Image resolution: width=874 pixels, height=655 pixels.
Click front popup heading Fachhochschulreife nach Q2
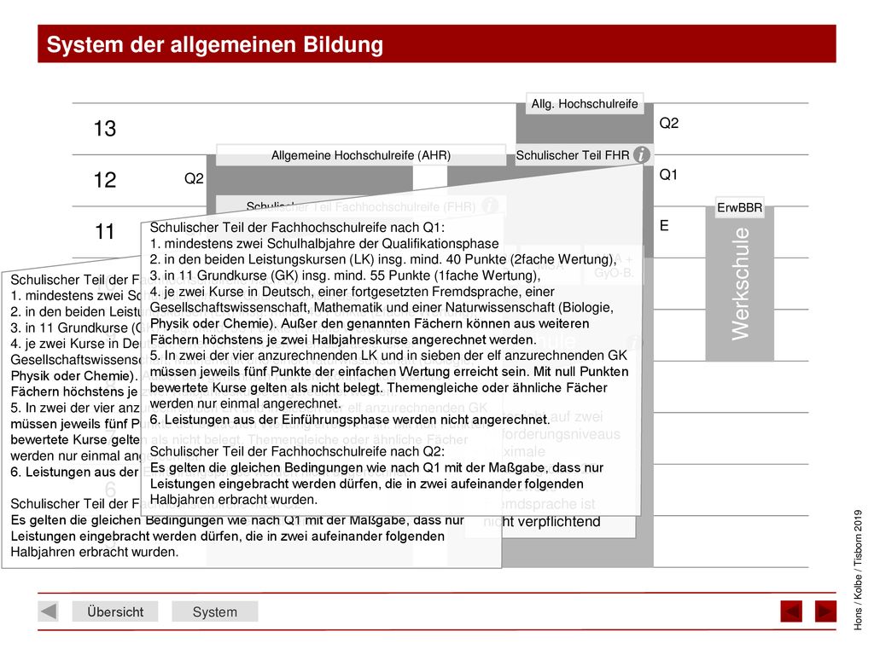click(297, 451)
